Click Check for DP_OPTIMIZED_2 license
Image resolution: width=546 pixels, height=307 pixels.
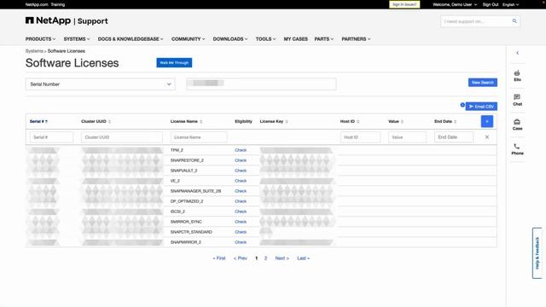coord(241,201)
